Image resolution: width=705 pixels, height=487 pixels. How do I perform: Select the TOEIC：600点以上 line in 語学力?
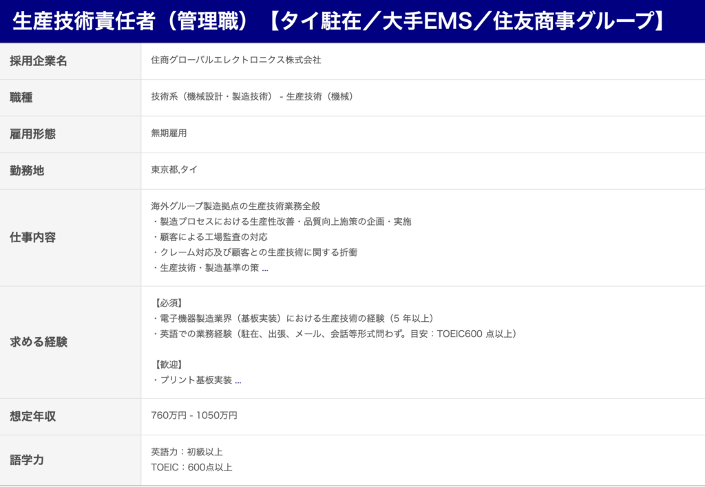tap(191, 468)
